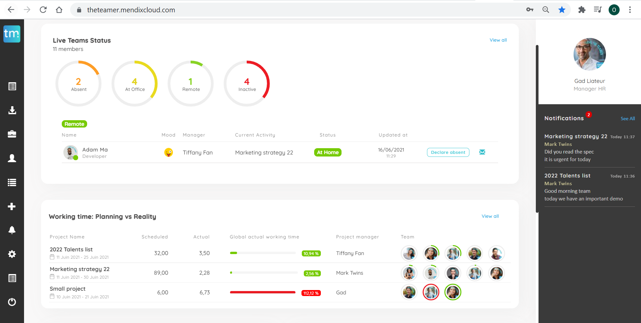Open the bell notifications sidebar icon
The height and width of the screenshot is (323, 641).
12,230
